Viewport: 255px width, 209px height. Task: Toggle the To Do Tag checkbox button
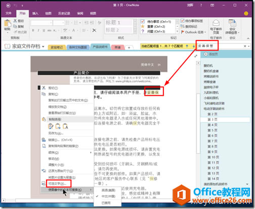182,21
